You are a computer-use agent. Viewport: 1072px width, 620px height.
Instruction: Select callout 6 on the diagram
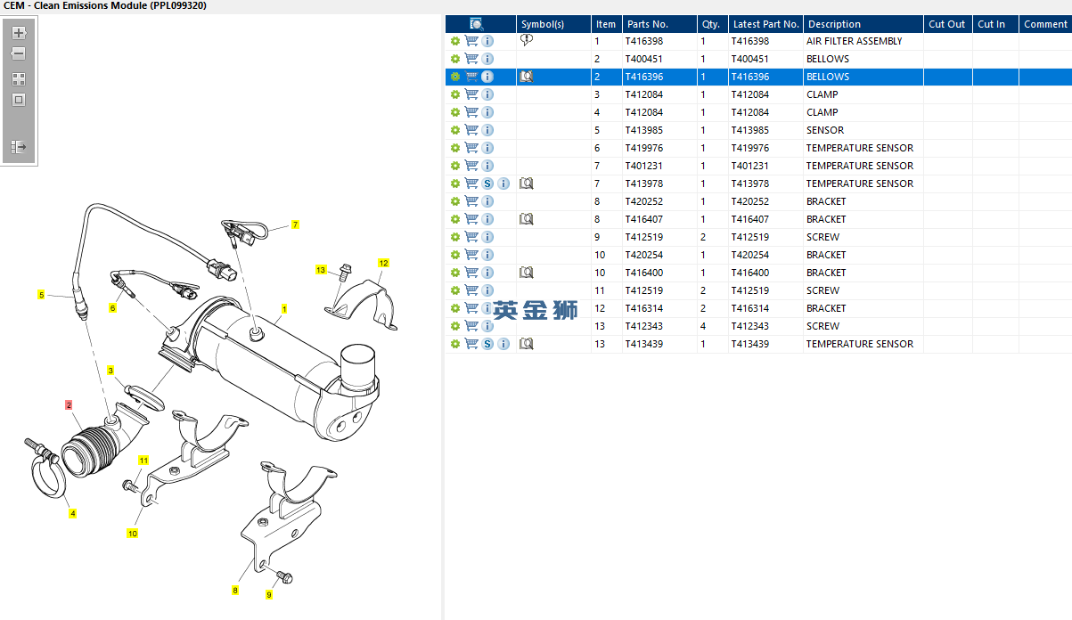pos(112,308)
